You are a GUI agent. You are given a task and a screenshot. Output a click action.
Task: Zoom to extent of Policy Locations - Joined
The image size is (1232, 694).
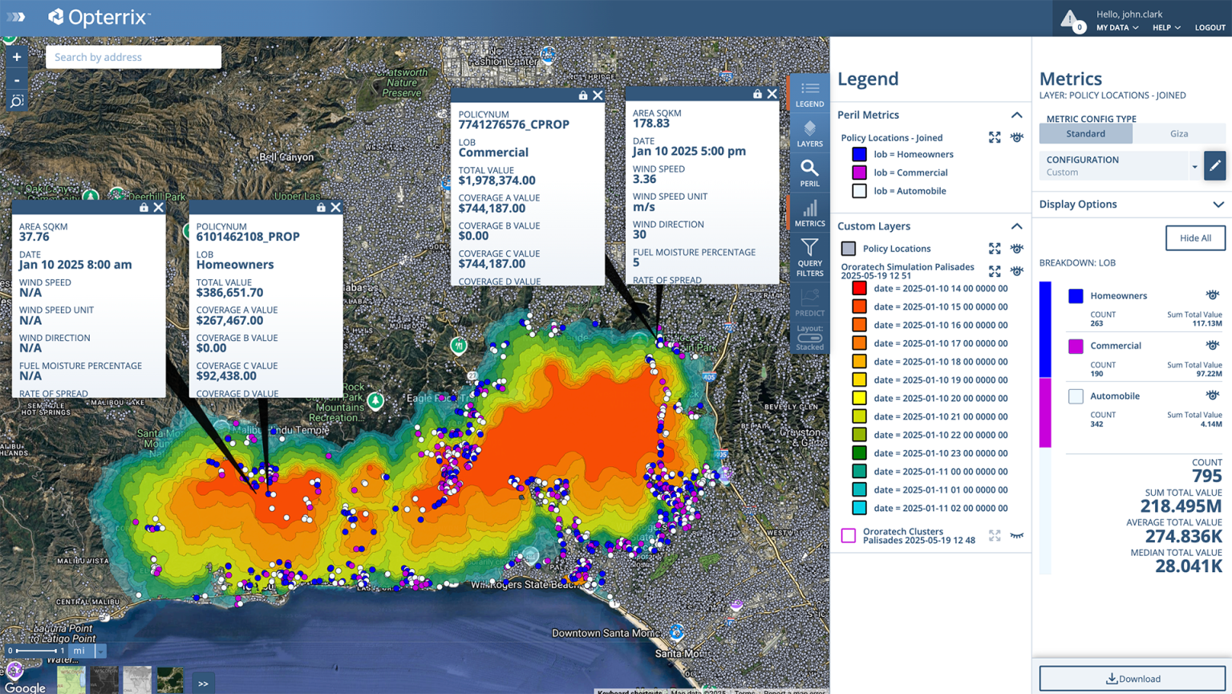pos(995,138)
